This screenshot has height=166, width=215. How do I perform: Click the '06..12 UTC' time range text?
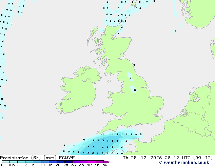178,158
